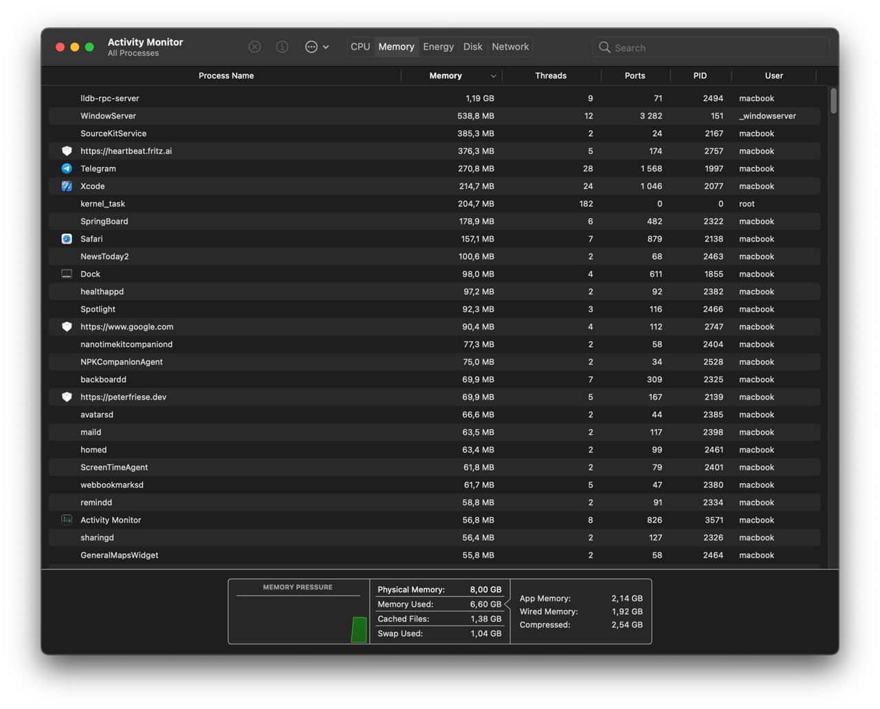This screenshot has height=709, width=880.
Task: Open the ellipsis actions menu icon
Action: [311, 47]
